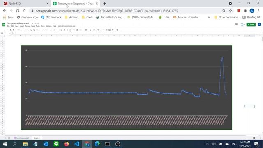Open the all sheets list icon
Screen dimensions: 263x148
click(x=9, y=138)
